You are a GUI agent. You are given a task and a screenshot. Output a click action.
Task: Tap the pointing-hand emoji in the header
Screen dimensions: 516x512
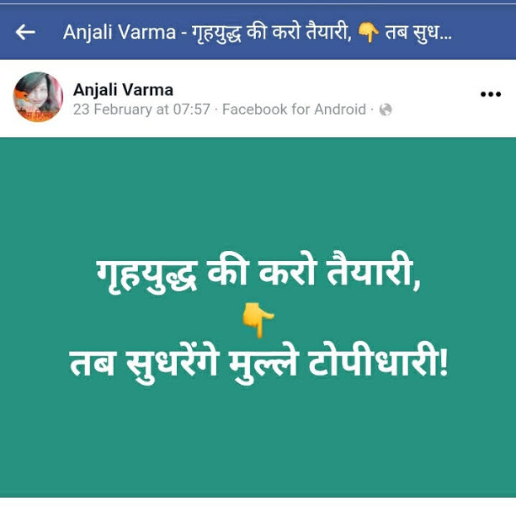(368, 32)
